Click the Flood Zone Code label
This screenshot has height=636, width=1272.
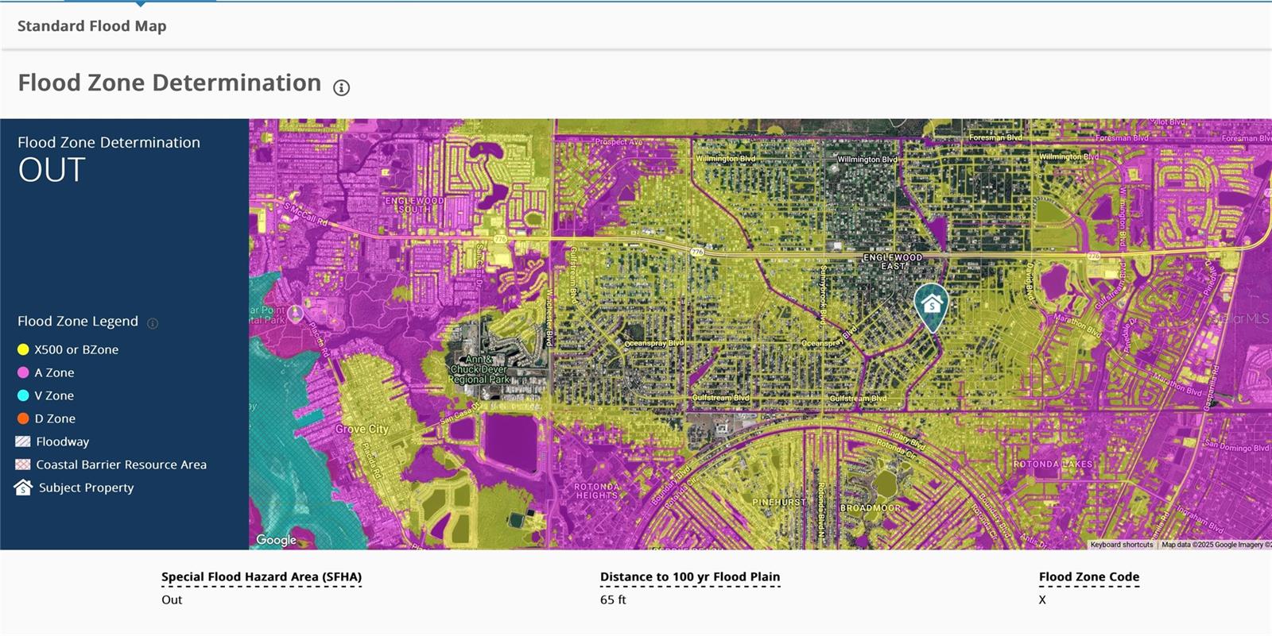(1088, 577)
